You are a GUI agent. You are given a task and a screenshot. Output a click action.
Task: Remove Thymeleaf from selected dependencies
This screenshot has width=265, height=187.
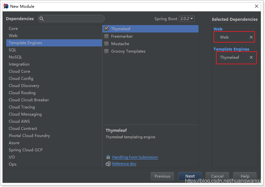click(251, 57)
